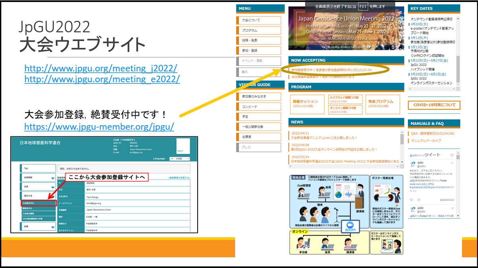Click logout on the member page
The height and width of the screenshot is (268, 478).
[x=180, y=151]
